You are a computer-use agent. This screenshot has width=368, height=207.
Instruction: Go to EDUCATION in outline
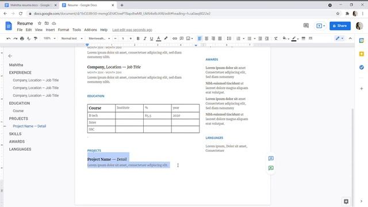(x=20, y=103)
